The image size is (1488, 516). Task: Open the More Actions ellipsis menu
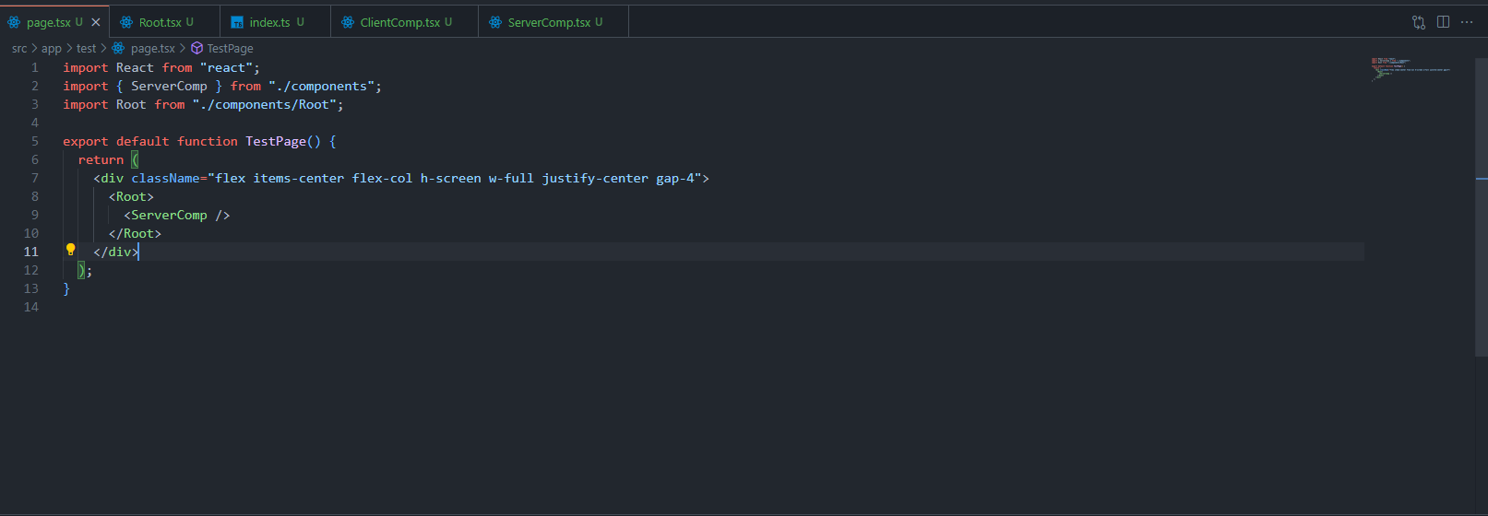tap(1467, 22)
